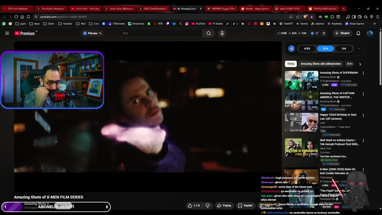Select the Tümü chip
This screenshot has height=215, width=382.
click(x=291, y=64)
